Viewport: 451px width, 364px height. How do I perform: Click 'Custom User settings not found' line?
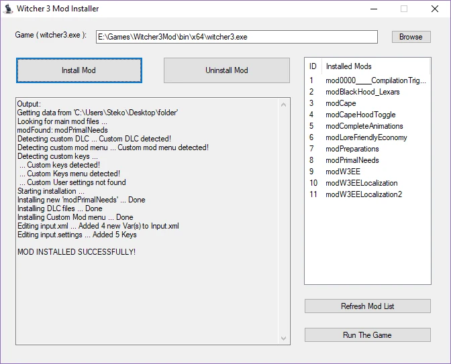tap(72, 182)
